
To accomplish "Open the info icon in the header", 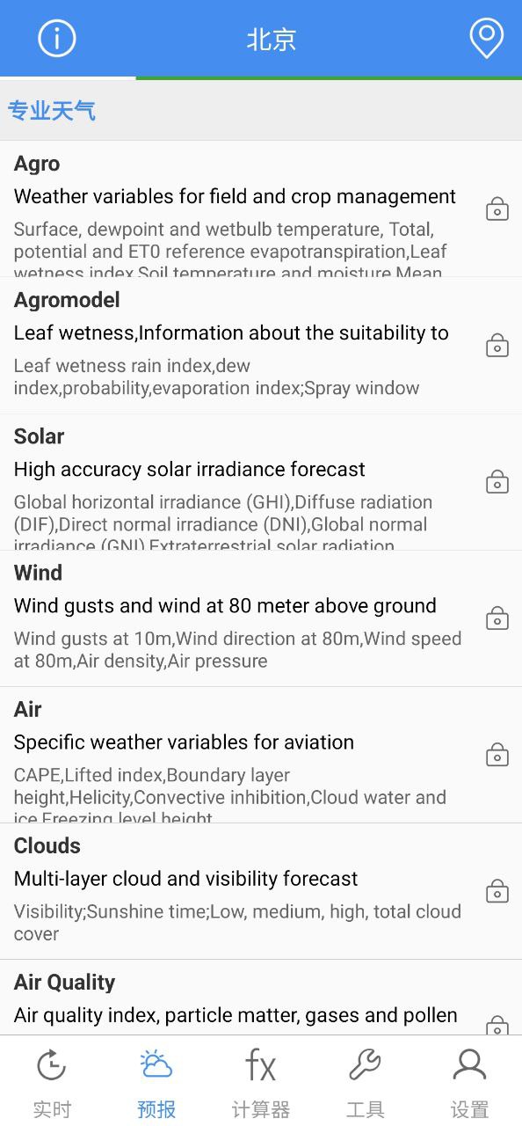I will [57, 39].
